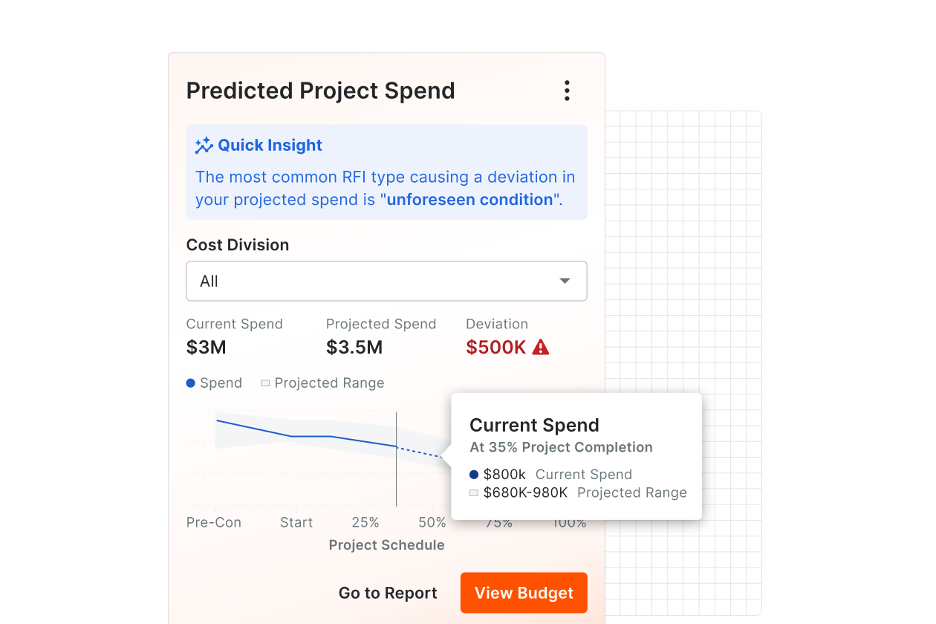Click the red deviation warning triangle
The image size is (936, 624).
click(x=540, y=346)
